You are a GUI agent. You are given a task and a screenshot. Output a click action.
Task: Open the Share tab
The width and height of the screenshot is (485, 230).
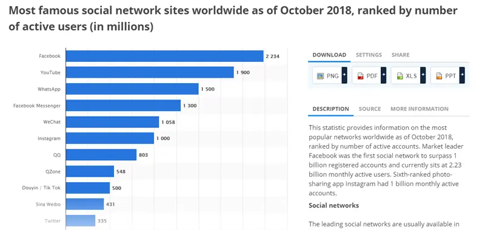(400, 55)
